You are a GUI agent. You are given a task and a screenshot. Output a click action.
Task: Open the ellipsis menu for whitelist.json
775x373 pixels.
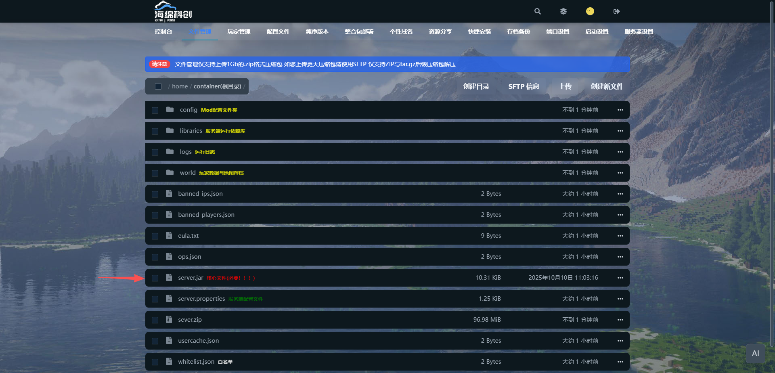pyautogui.click(x=620, y=362)
